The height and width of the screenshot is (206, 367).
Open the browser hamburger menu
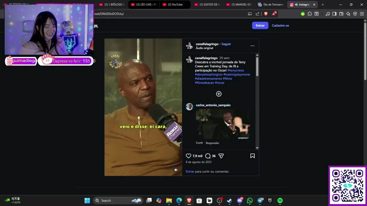[362, 14]
